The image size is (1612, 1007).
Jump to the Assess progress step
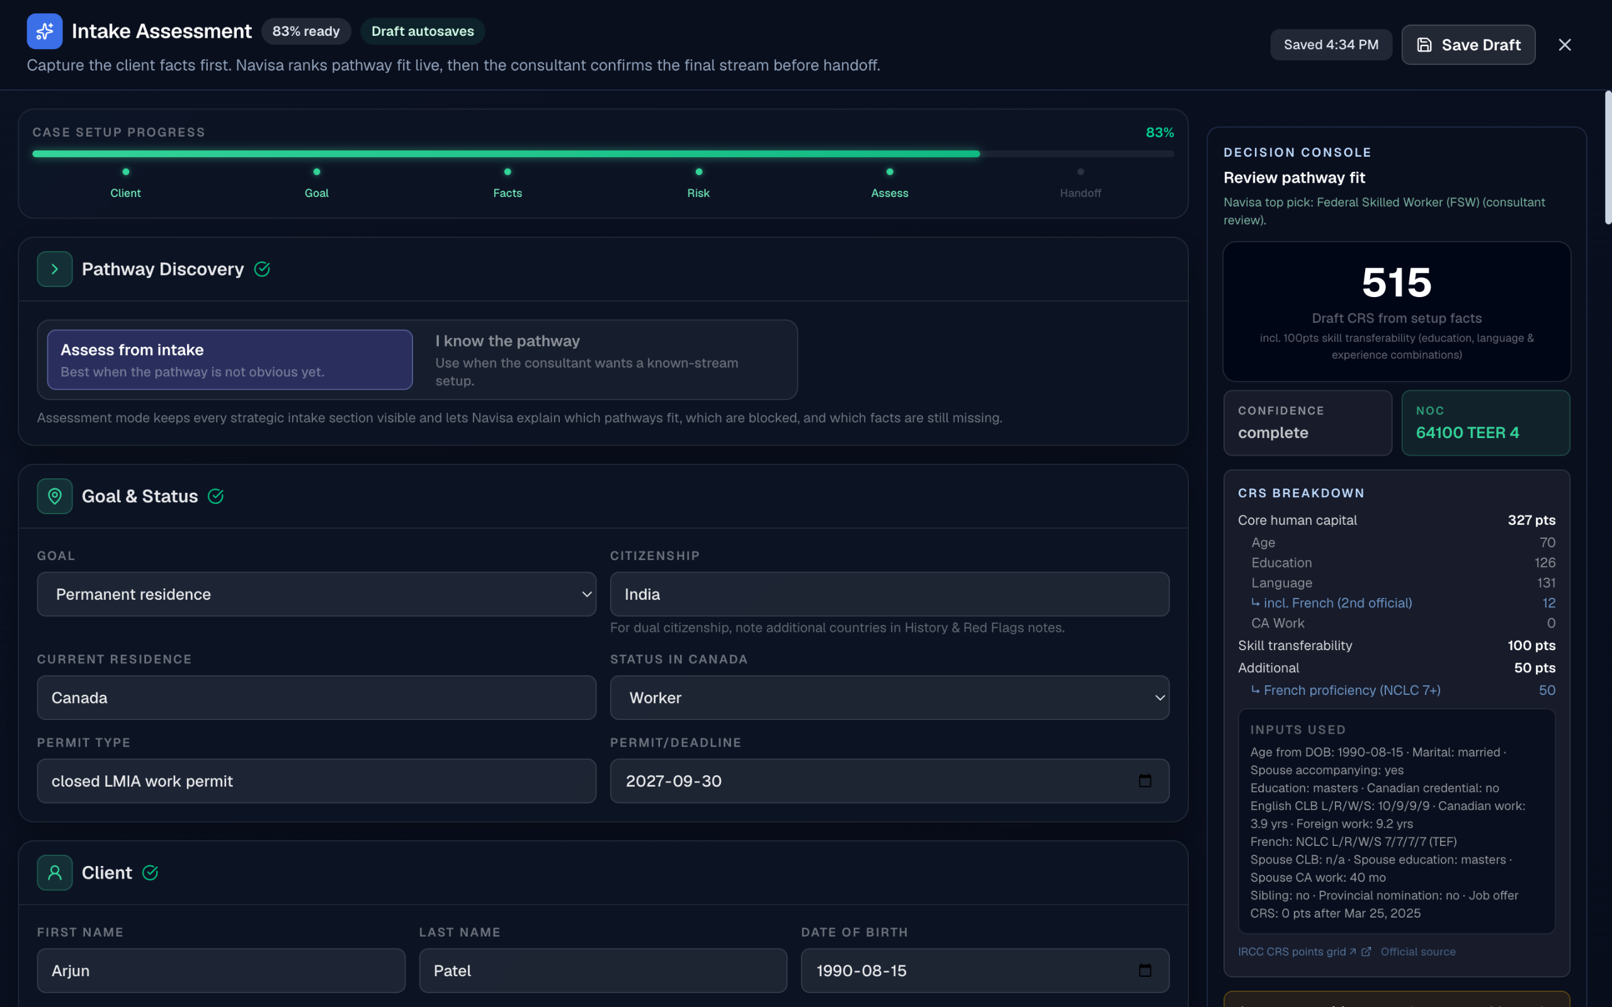tap(889, 184)
